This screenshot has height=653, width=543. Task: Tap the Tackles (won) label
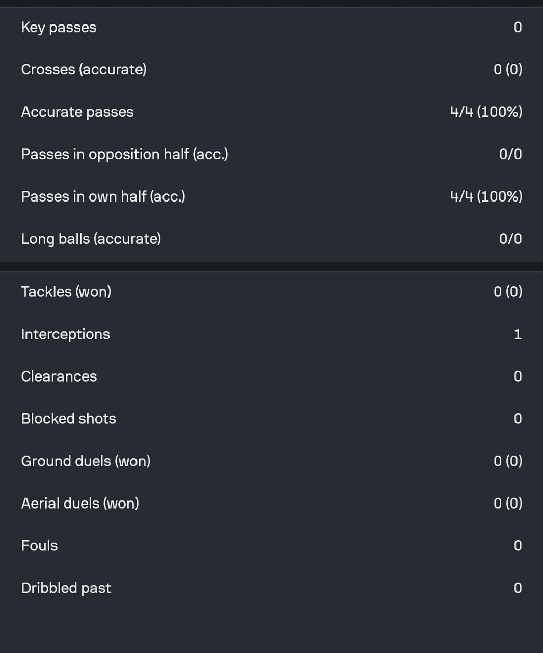click(66, 292)
